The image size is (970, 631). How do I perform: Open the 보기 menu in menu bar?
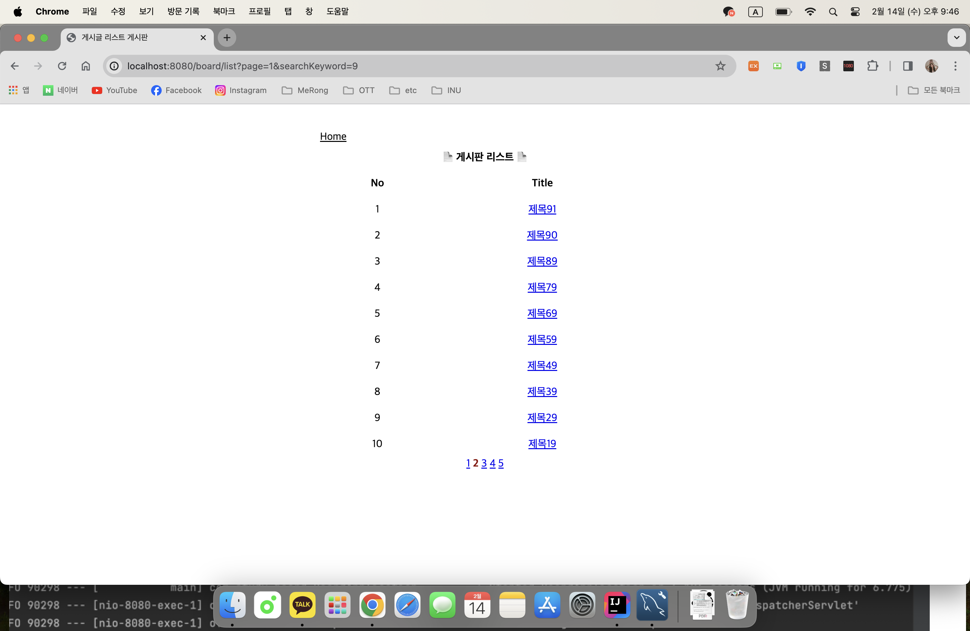(x=146, y=12)
